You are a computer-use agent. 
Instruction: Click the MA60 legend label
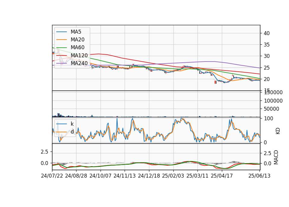[78, 48]
